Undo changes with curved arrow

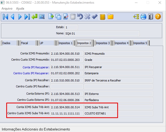(x=80, y=16)
